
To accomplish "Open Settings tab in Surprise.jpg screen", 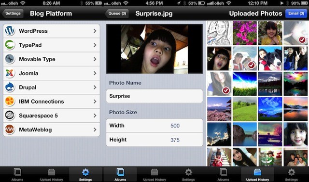I will click(188, 174).
